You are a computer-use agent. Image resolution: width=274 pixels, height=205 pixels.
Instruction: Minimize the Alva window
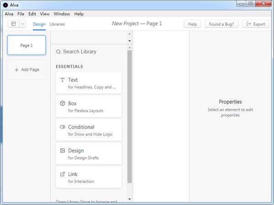(x=242, y=4)
